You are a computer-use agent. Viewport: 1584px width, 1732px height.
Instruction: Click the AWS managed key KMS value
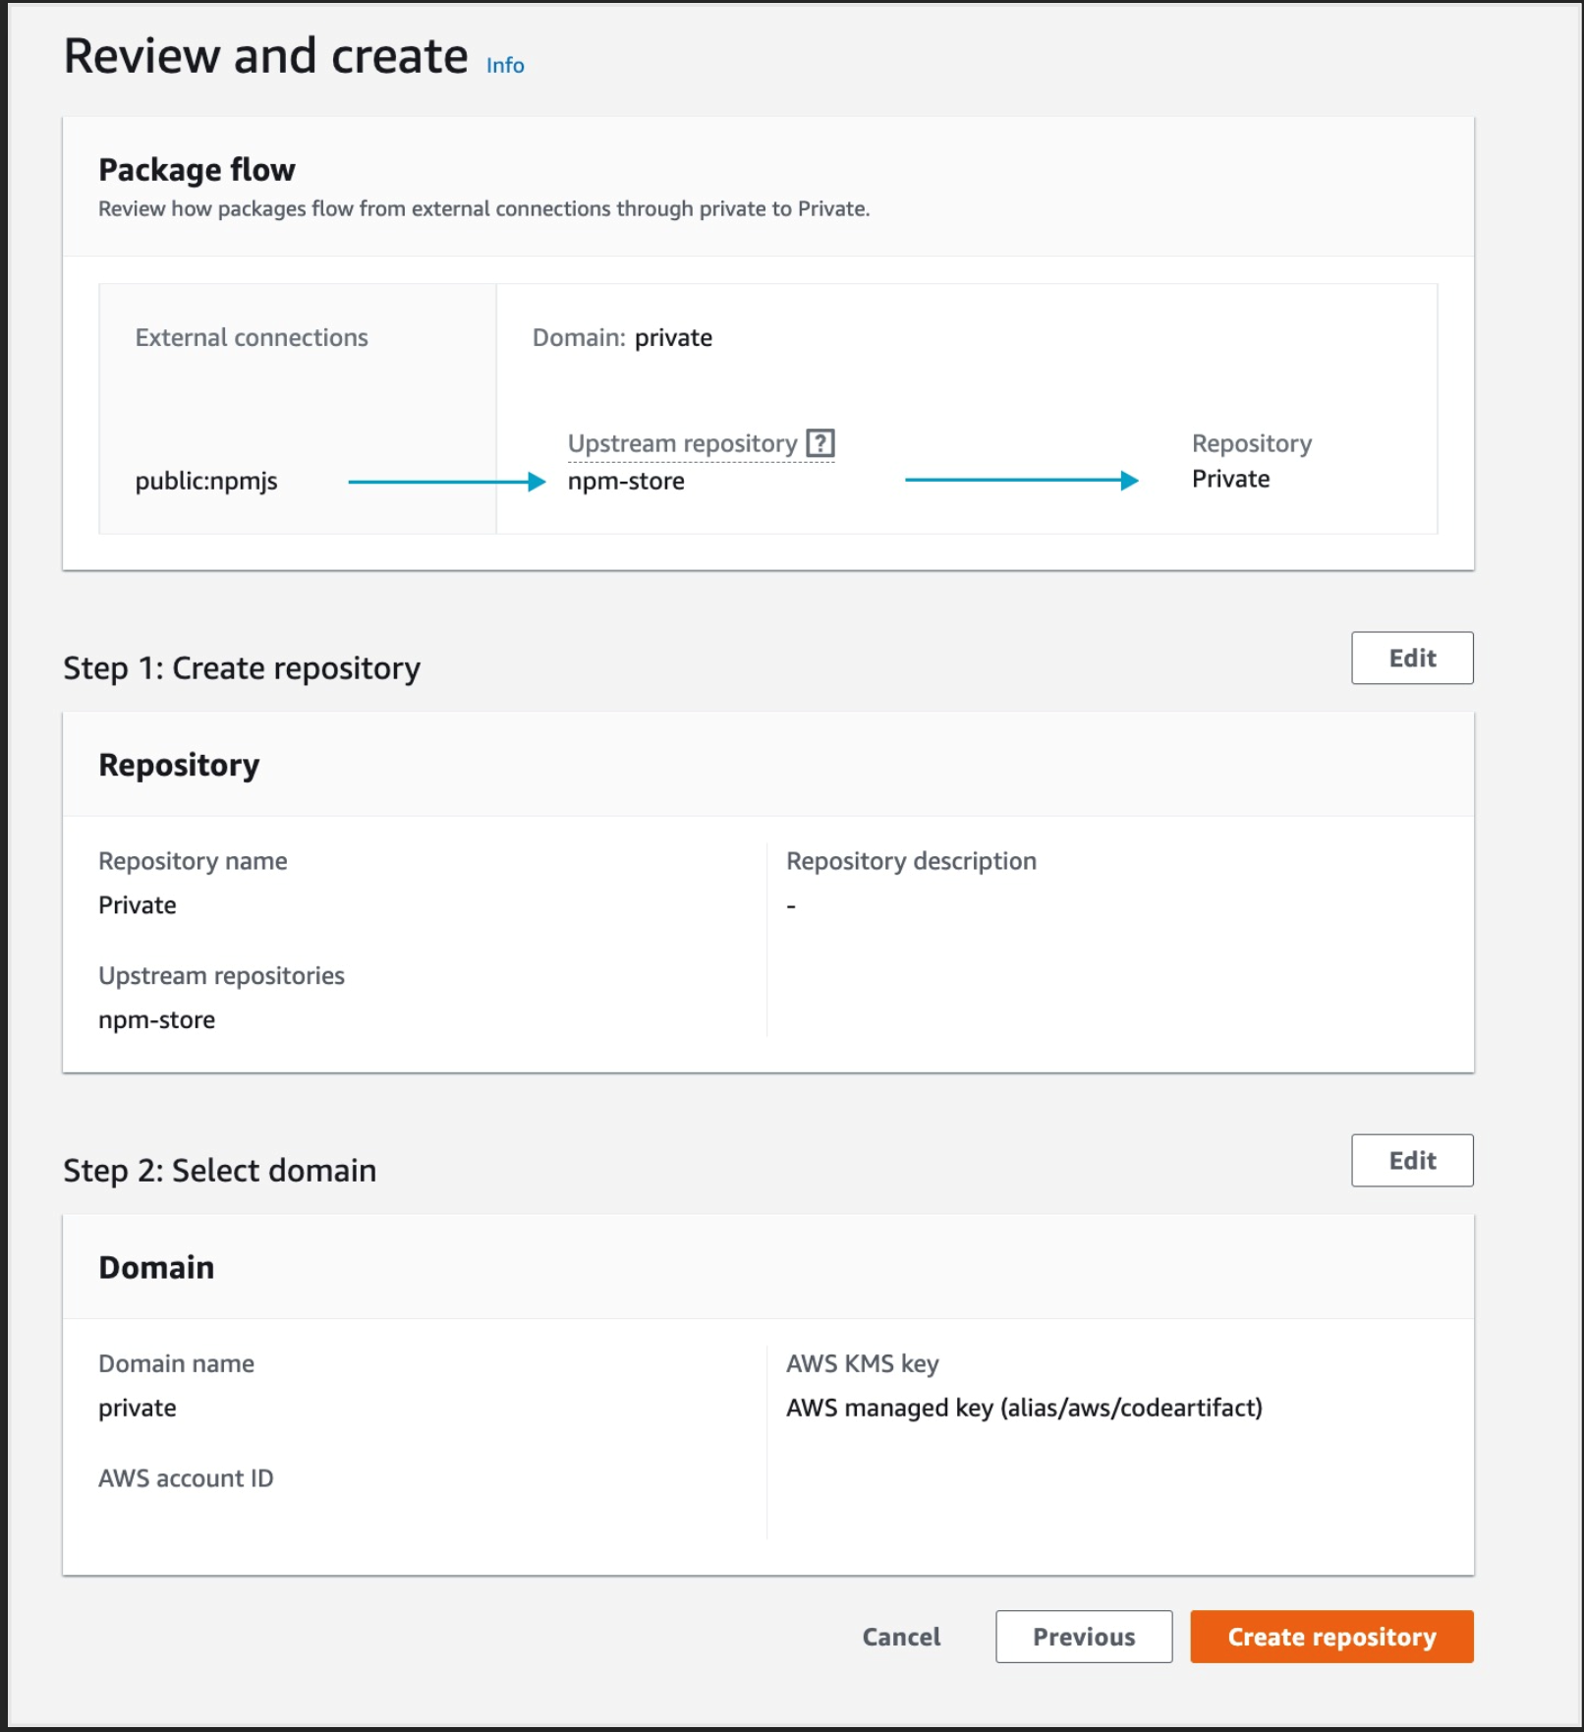(1026, 1407)
